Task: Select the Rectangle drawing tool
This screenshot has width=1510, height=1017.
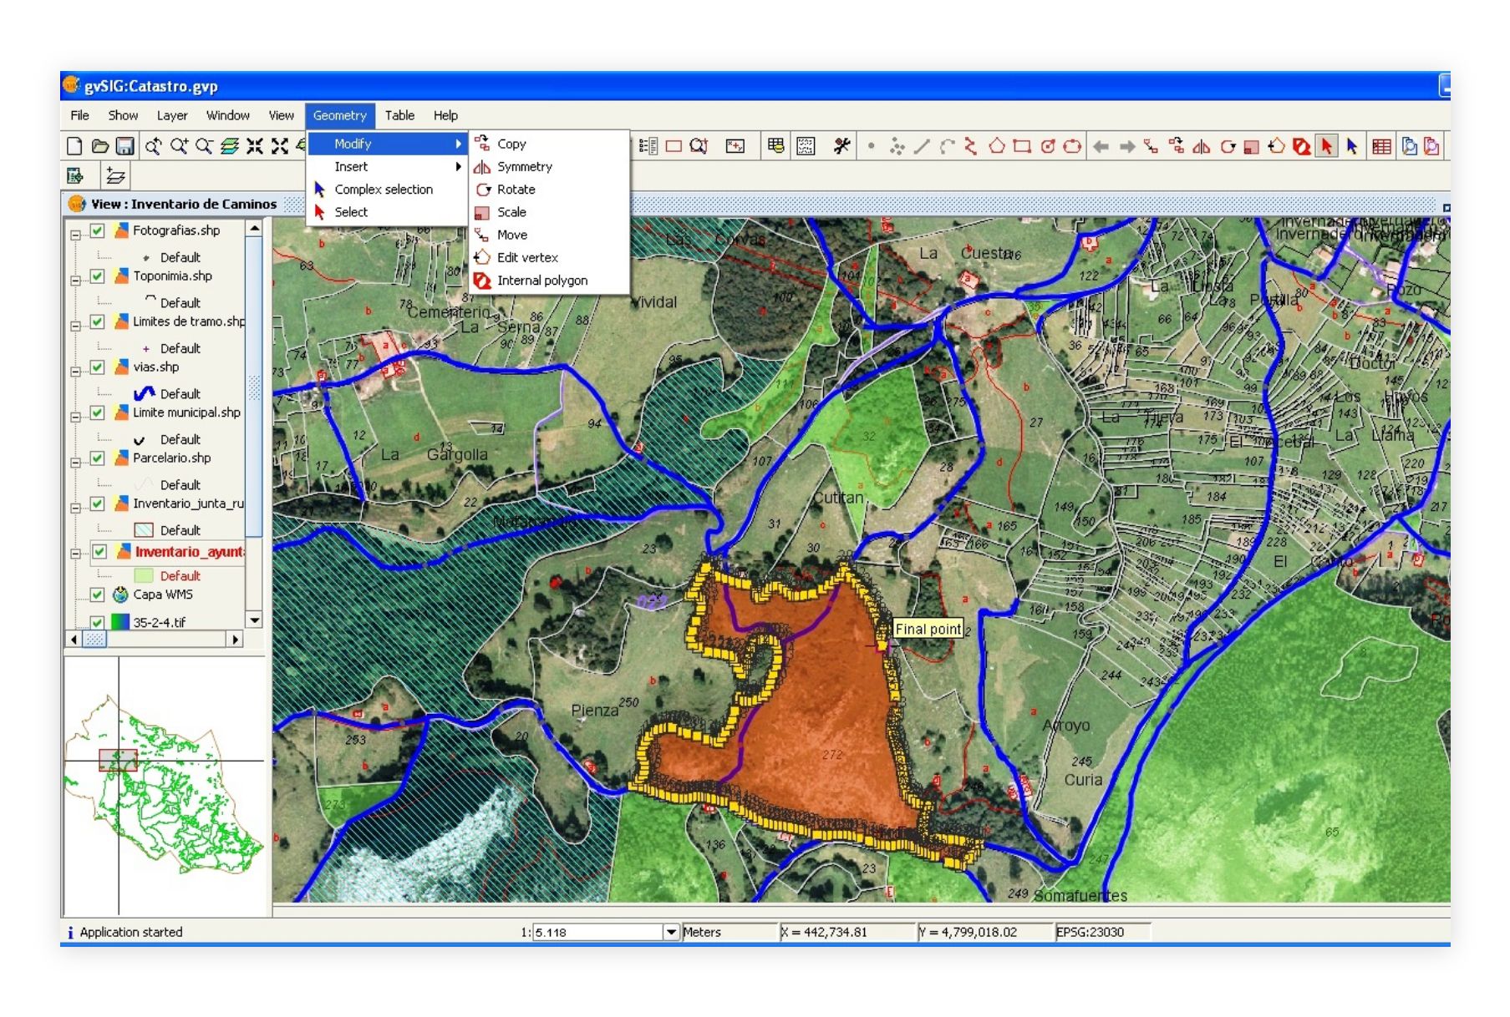Action: tap(1022, 146)
